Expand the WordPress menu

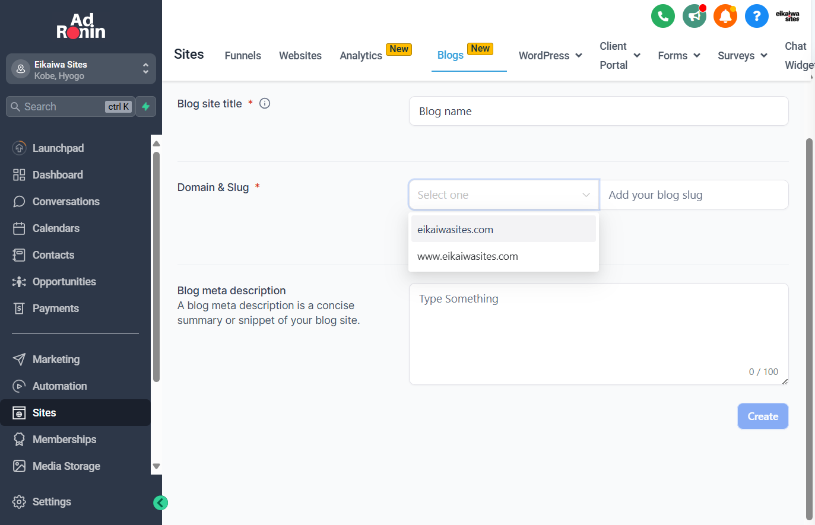[x=550, y=55]
